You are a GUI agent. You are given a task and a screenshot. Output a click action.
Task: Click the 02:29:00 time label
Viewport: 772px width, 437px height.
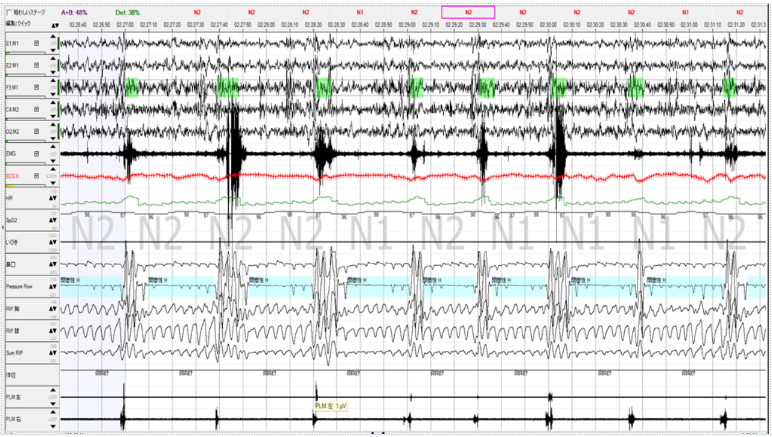click(x=408, y=25)
